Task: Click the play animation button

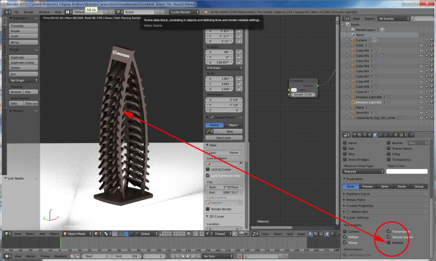Action: (188, 256)
